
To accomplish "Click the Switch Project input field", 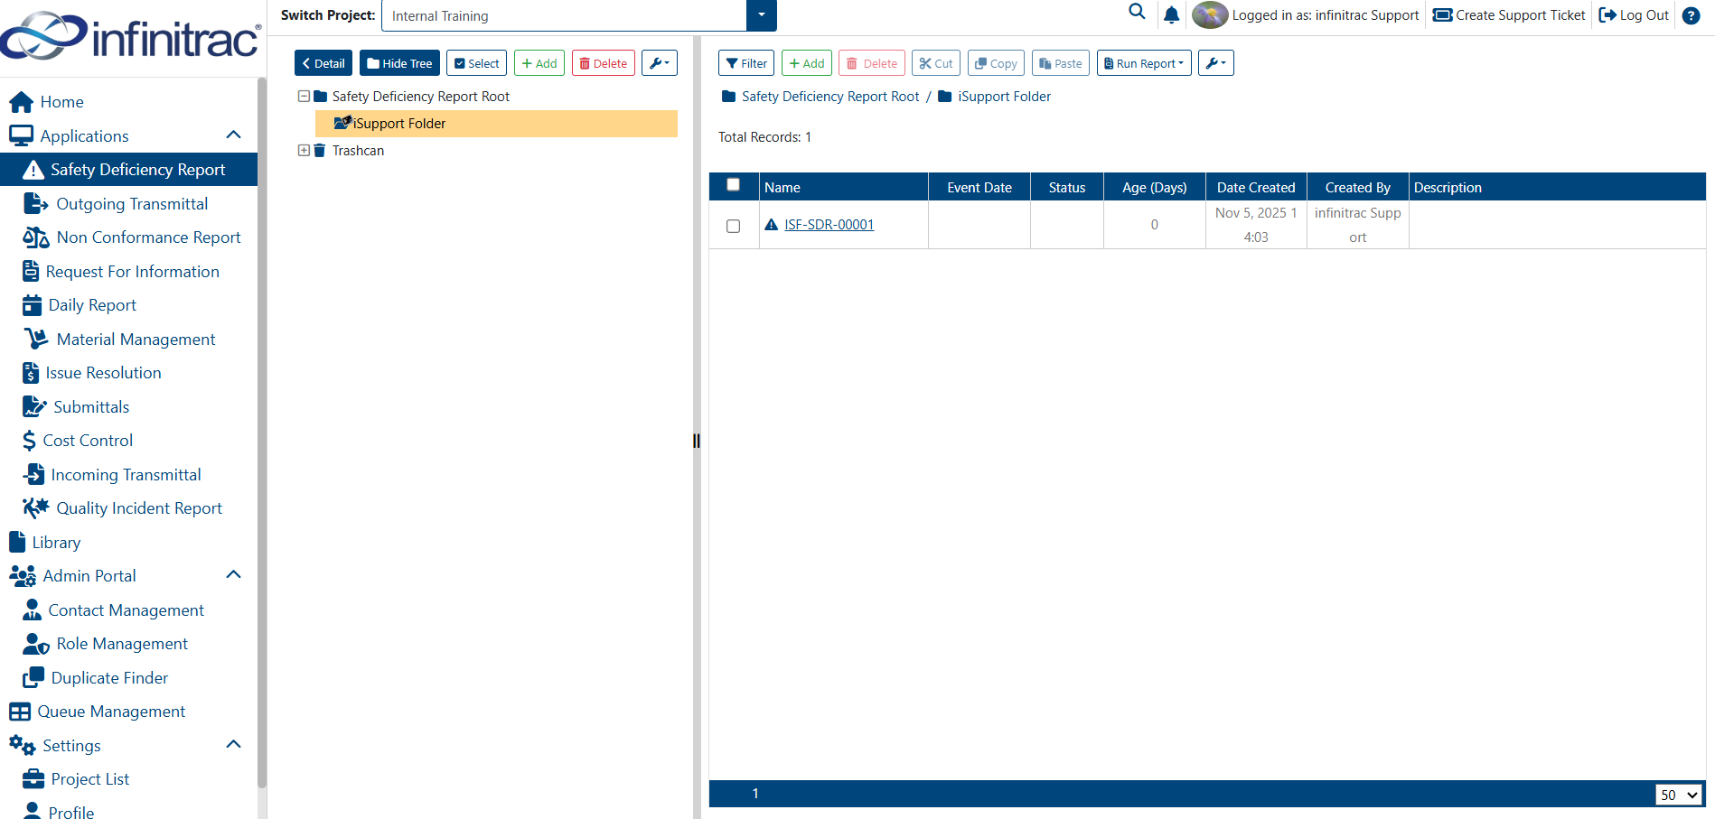I will pos(564,15).
